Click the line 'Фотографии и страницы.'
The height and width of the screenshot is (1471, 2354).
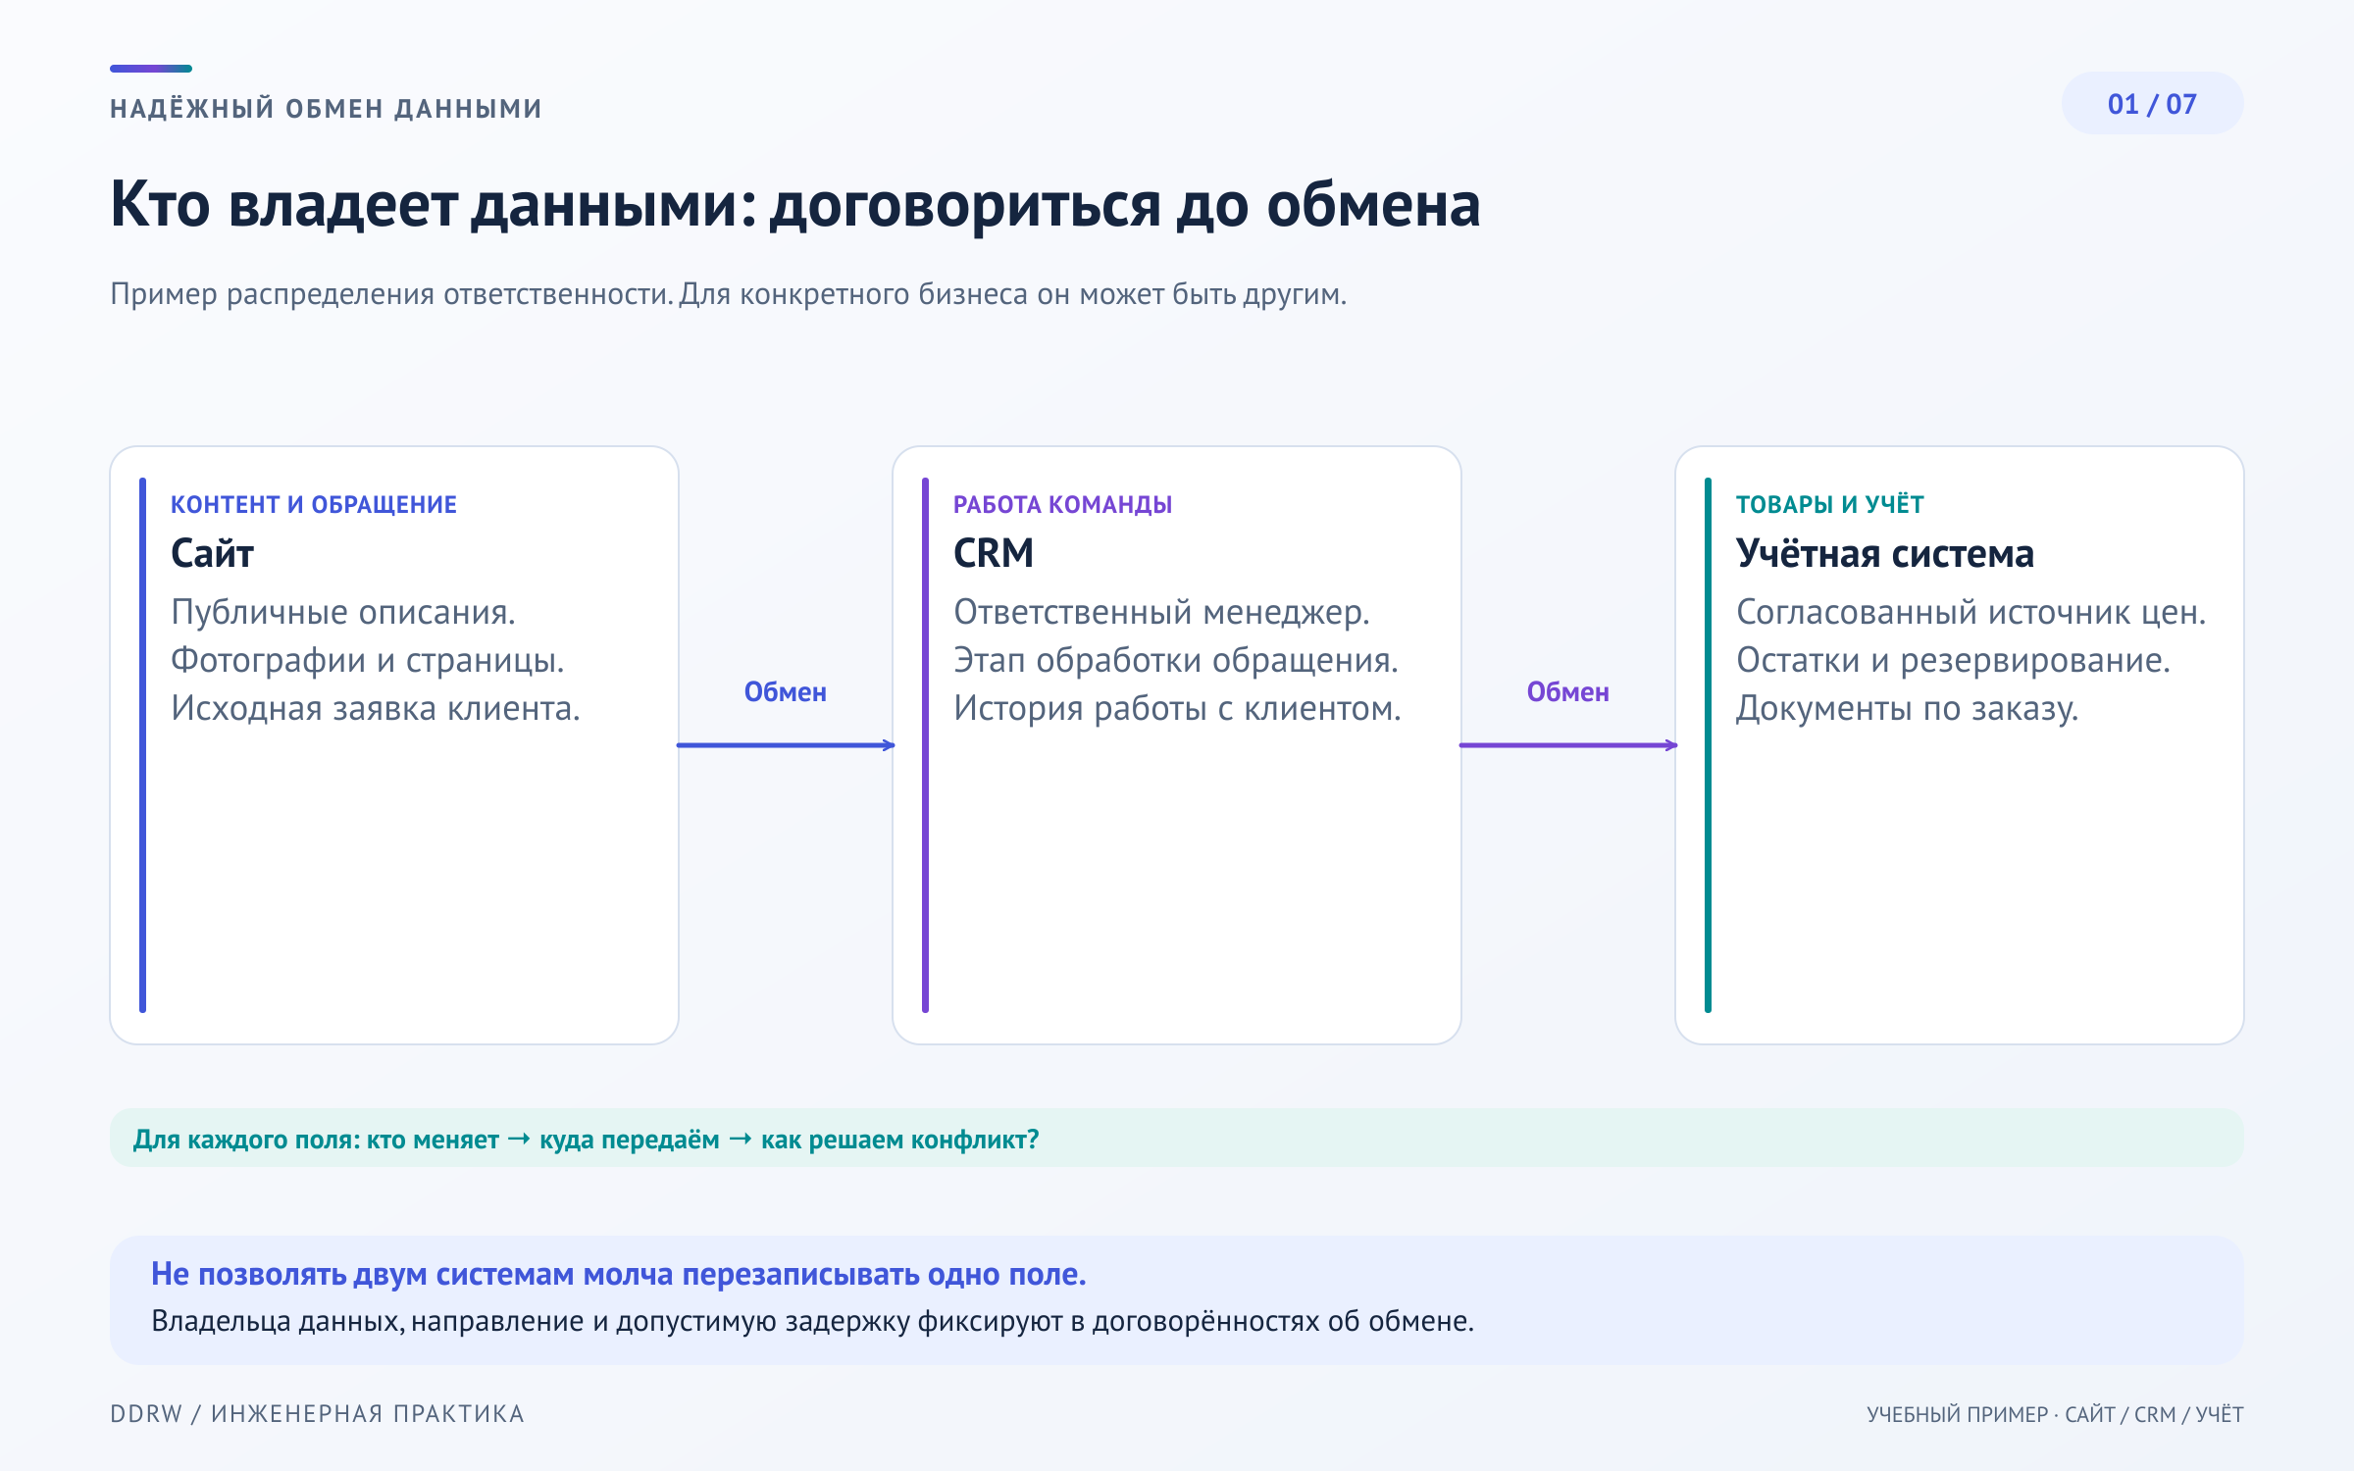pos(368,660)
